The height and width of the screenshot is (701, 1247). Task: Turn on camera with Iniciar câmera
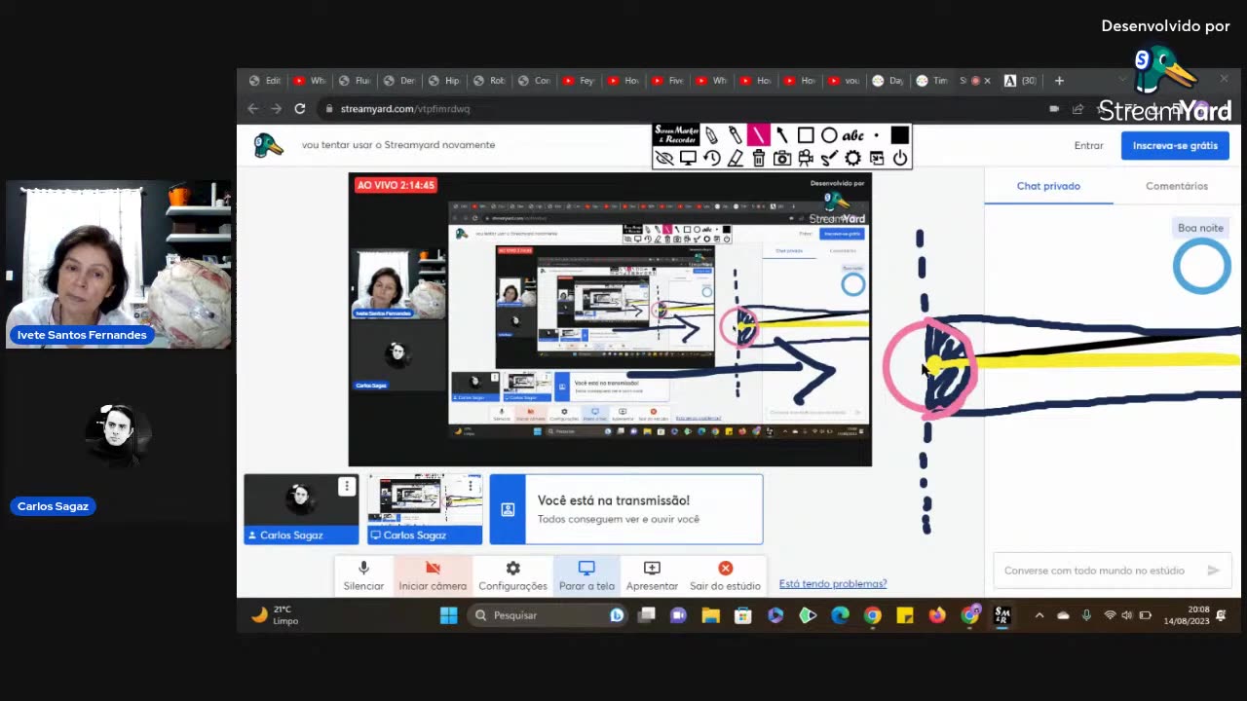point(433,575)
